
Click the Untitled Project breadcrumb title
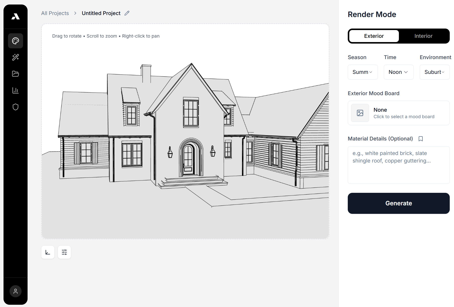pos(101,13)
